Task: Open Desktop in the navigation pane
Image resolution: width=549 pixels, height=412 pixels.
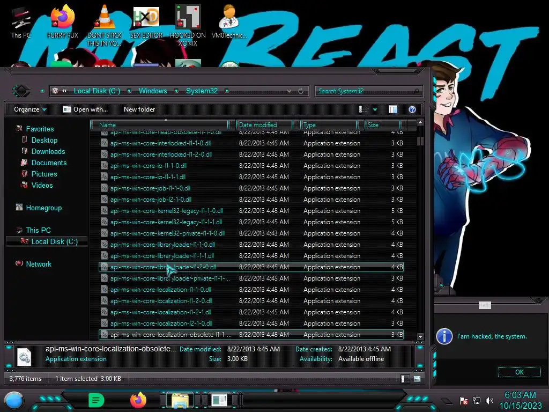Action: pos(44,140)
